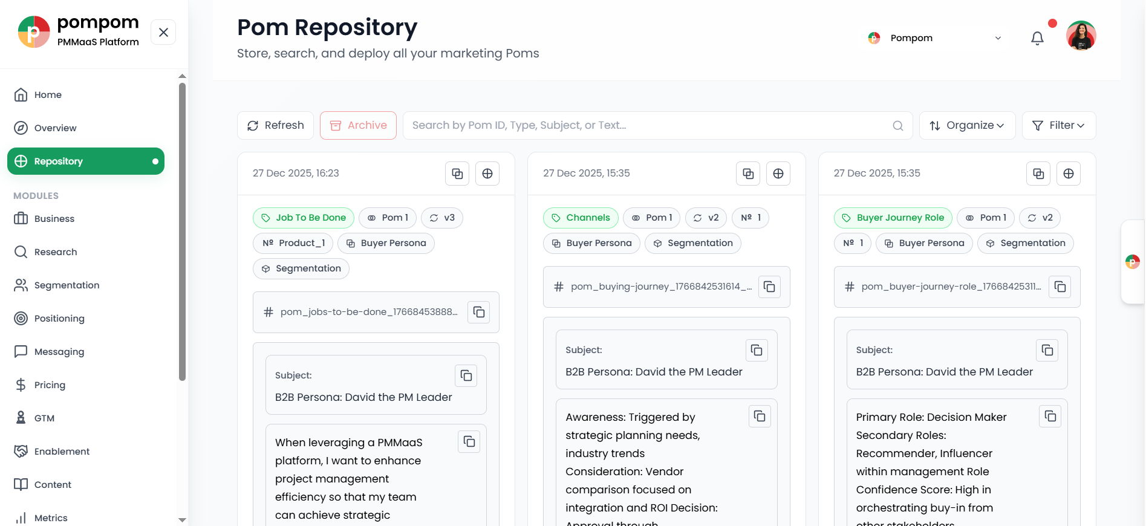Click the Product_1 chip
Image resolution: width=1146 pixels, height=526 pixels.
coord(293,243)
